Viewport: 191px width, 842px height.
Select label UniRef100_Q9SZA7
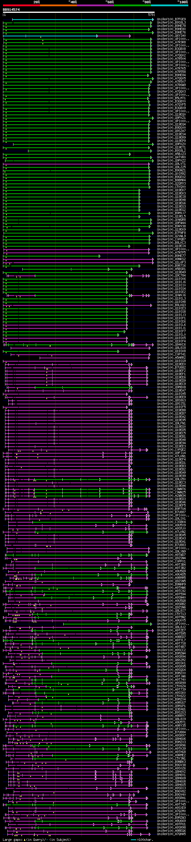(171, 131)
